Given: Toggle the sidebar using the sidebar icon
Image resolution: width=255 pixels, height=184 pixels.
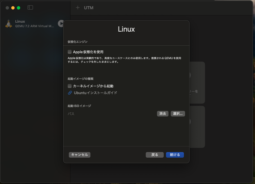Looking at the screenshot, I should tap(30, 8).
